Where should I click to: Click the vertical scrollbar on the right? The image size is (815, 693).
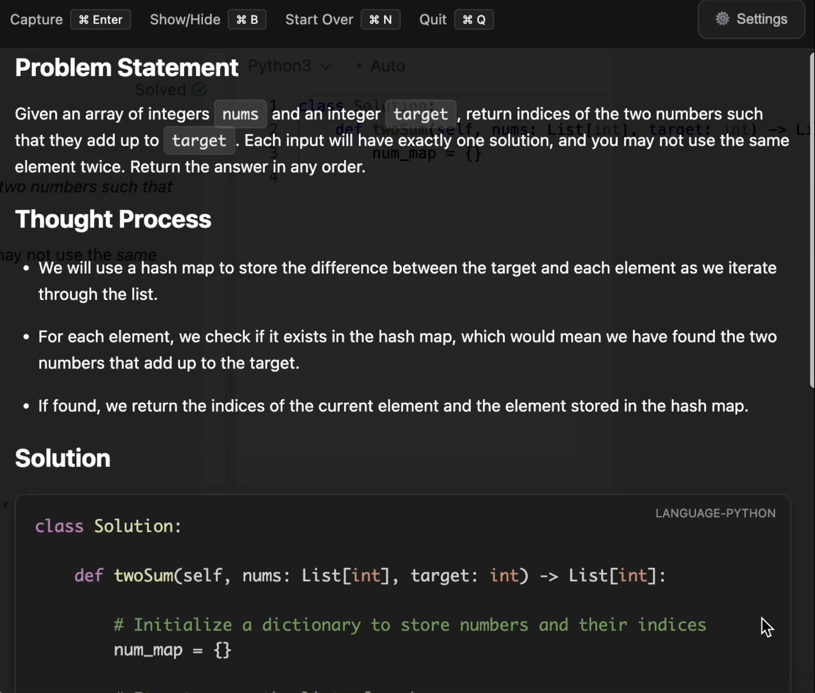[x=812, y=220]
